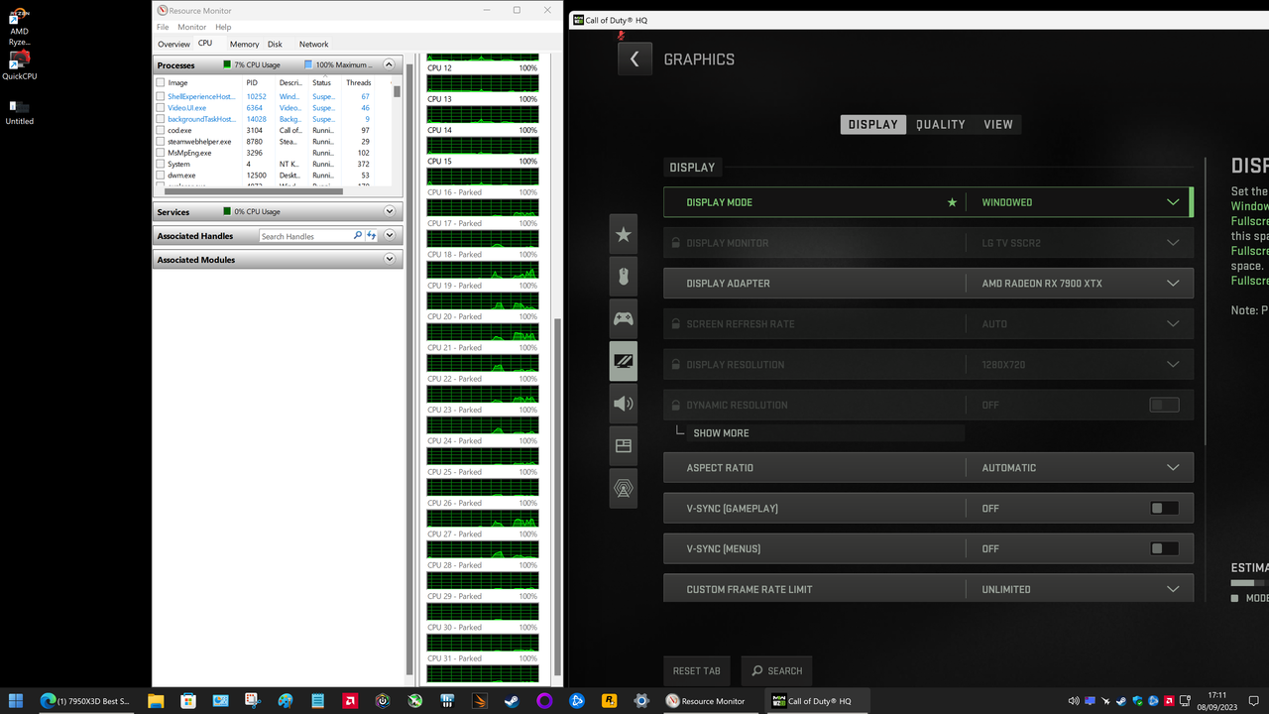Expand the Associated Modules section
The height and width of the screenshot is (714, 1269).
[x=389, y=260]
